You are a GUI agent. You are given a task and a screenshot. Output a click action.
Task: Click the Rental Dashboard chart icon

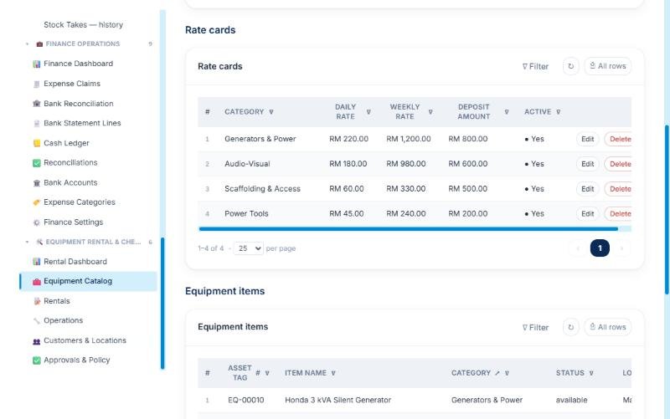point(37,262)
